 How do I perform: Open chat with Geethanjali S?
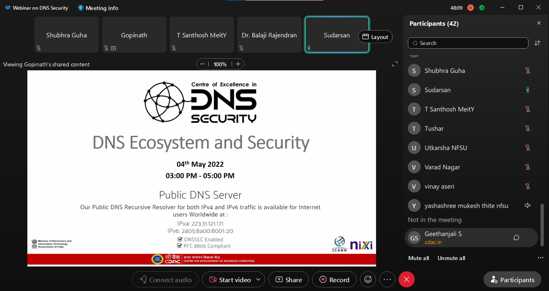coord(516,238)
